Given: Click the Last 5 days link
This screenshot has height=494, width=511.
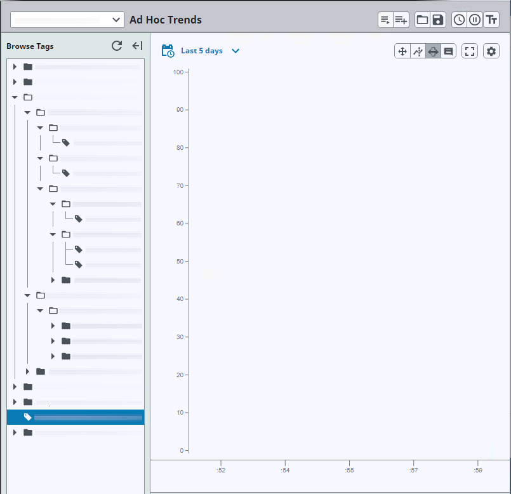Looking at the screenshot, I should pyautogui.click(x=202, y=51).
